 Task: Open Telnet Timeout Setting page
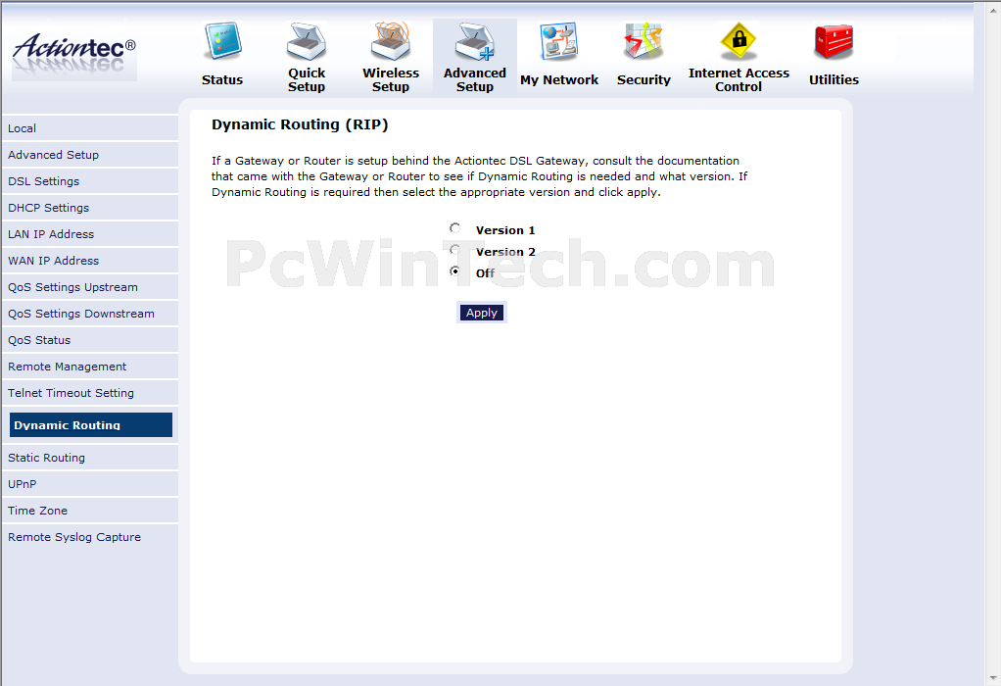[x=90, y=393]
